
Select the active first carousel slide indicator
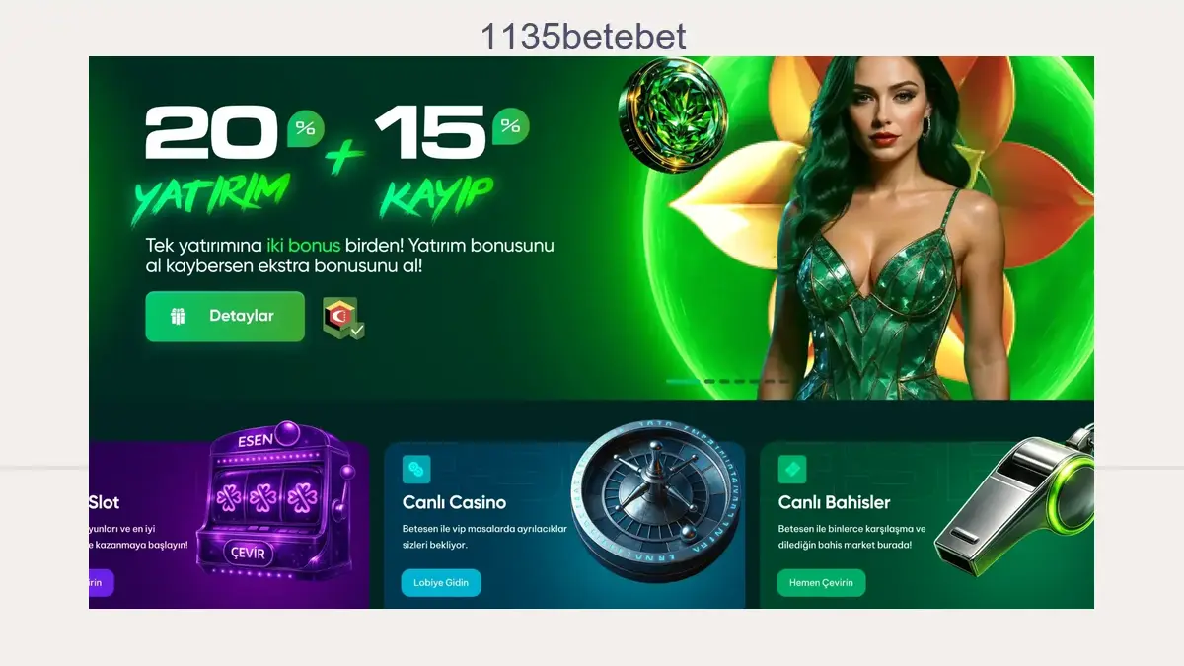[x=683, y=382]
